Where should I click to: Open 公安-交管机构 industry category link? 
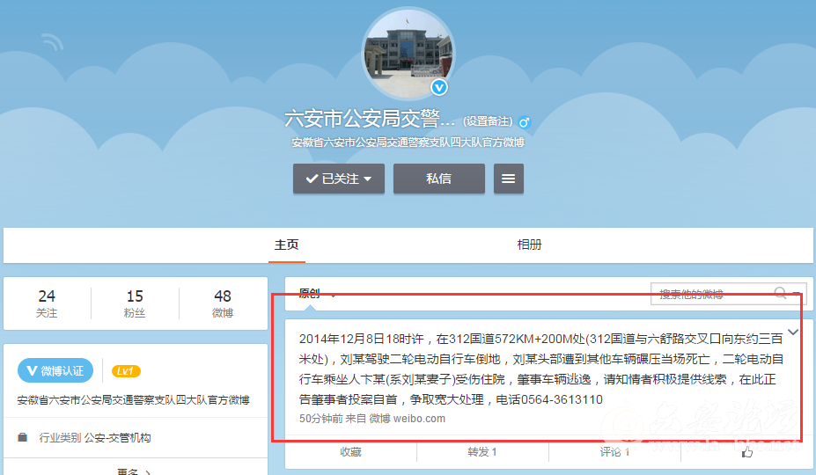click(117, 437)
